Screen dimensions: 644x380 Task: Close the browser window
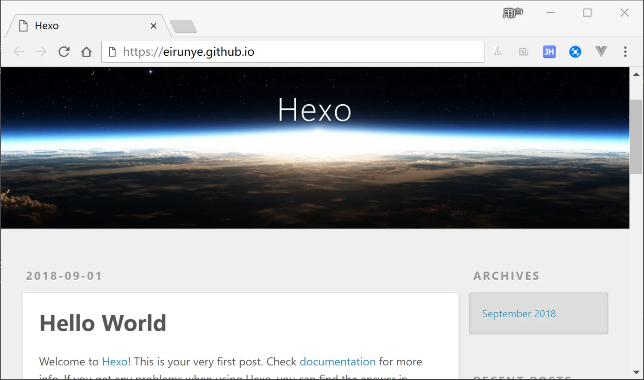click(x=625, y=13)
